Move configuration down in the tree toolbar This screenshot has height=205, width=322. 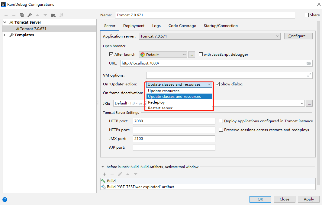(45, 15)
